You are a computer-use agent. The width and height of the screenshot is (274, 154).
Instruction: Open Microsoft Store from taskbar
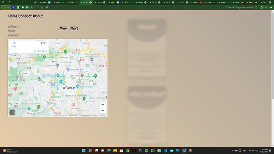122,151
